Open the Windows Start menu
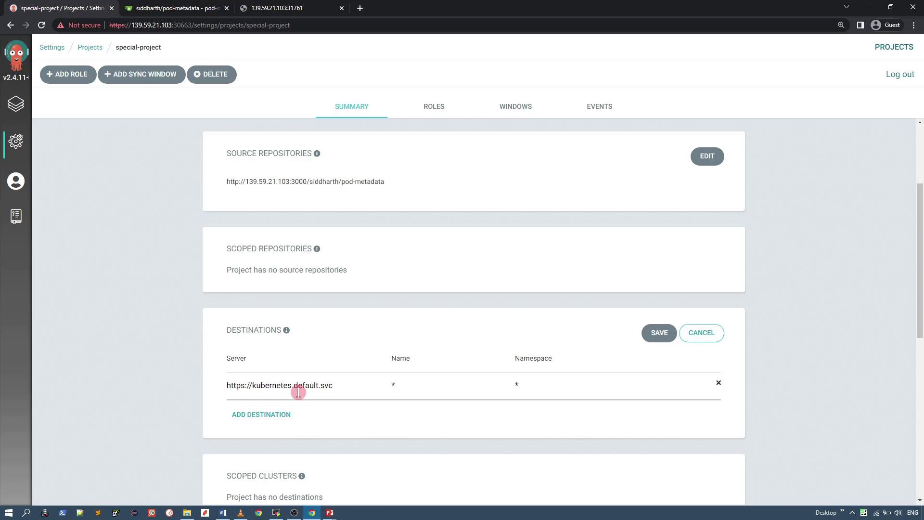The image size is (924, 520). (8, 513)
